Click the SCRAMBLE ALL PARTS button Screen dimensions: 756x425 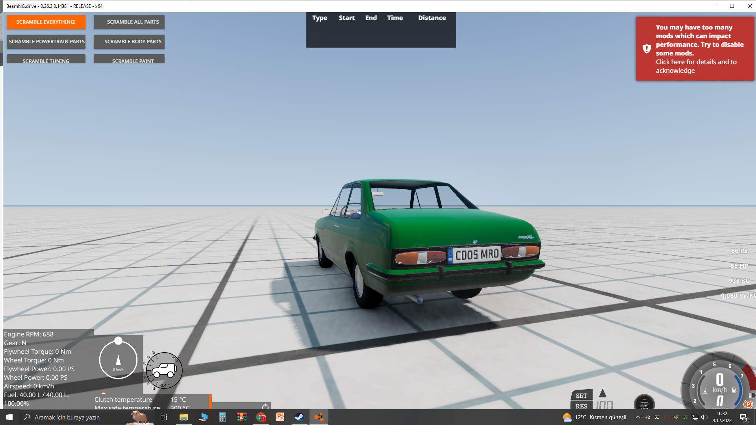pyautogui.click(x=129, y=22)
